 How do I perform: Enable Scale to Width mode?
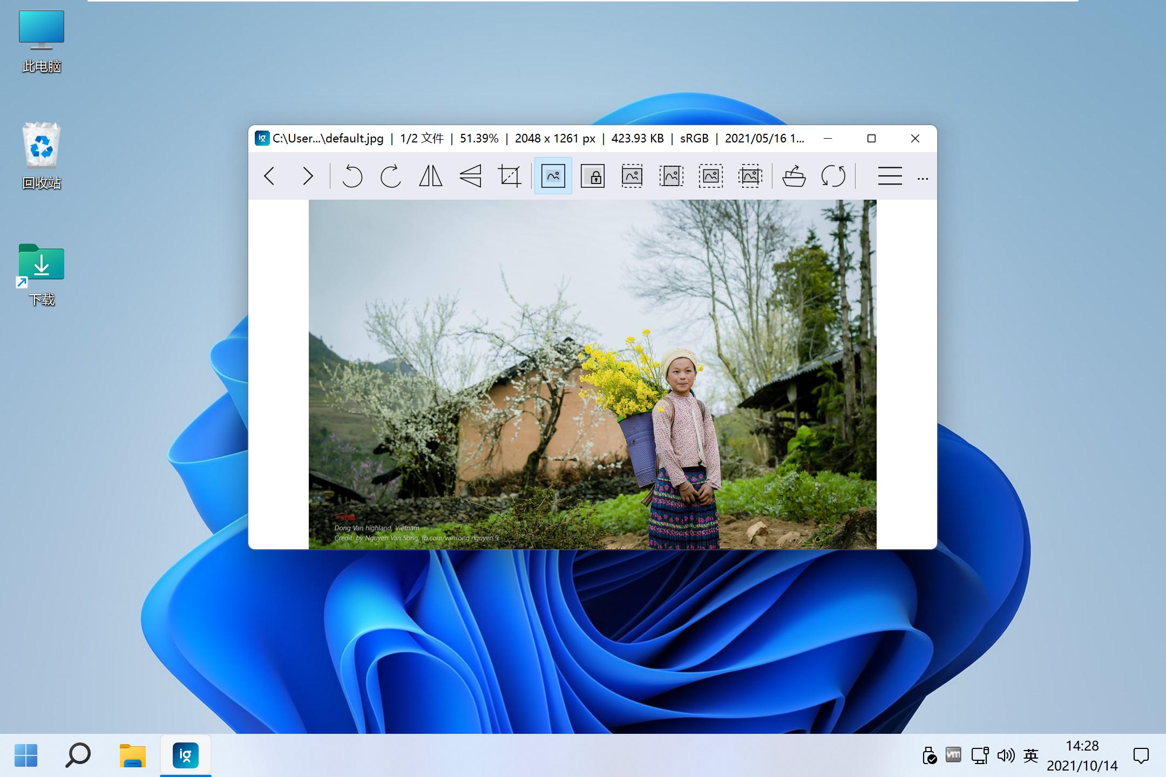pyautogui.click(x=632, y=176)
